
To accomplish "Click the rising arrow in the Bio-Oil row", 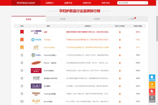I will click(x=120, y=102).
